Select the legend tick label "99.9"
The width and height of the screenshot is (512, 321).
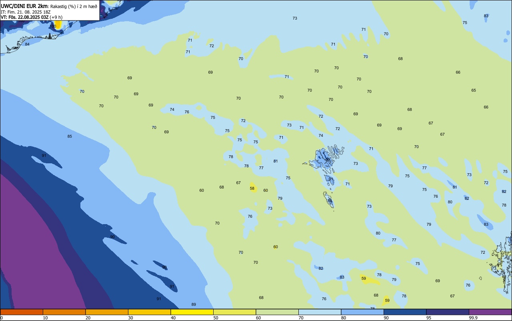pyautogui.click(x=473, y=318)
